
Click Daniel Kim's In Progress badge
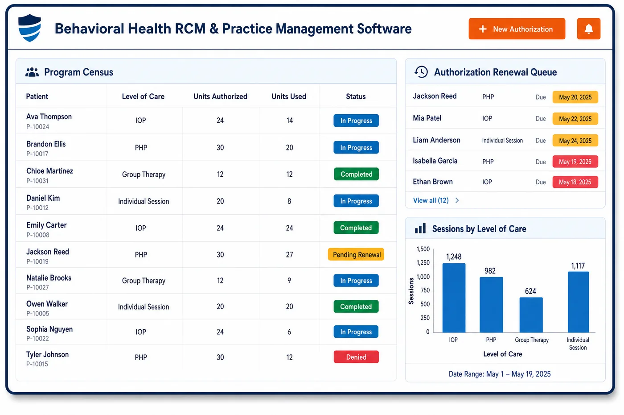pos(356,201)
